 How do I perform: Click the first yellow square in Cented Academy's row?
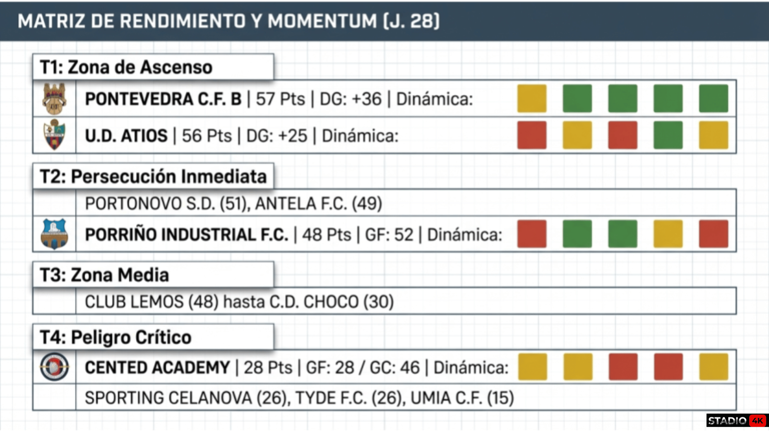pos(532,367)
